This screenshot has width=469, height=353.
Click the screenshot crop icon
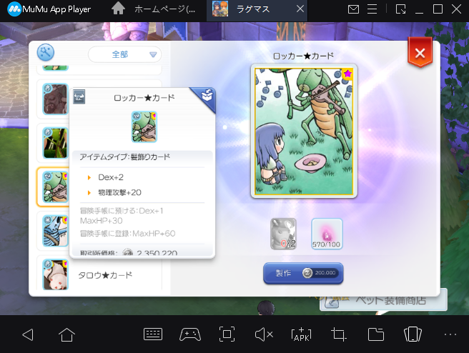click(x=339, y=334)
